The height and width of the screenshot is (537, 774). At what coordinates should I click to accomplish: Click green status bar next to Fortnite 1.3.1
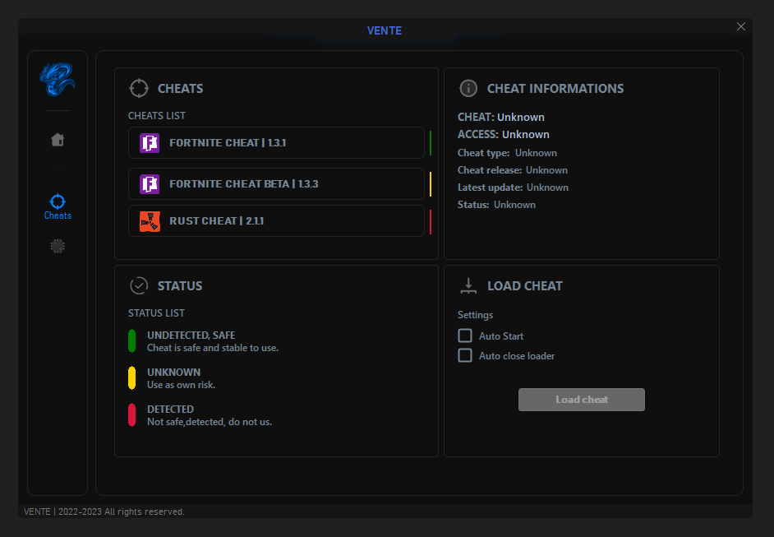point(431,143)
